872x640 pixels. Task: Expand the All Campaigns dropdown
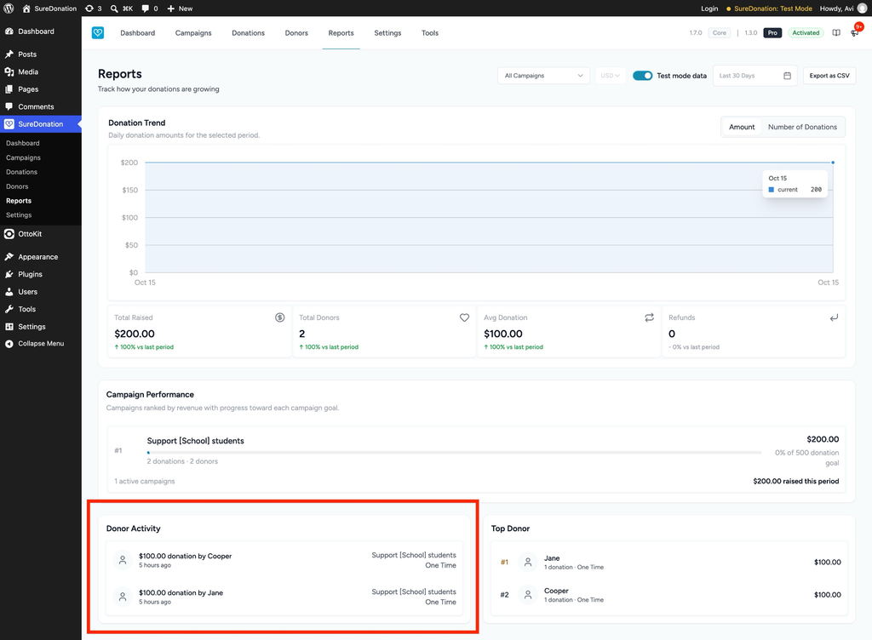pyautogui.click(x=543, y=76)
